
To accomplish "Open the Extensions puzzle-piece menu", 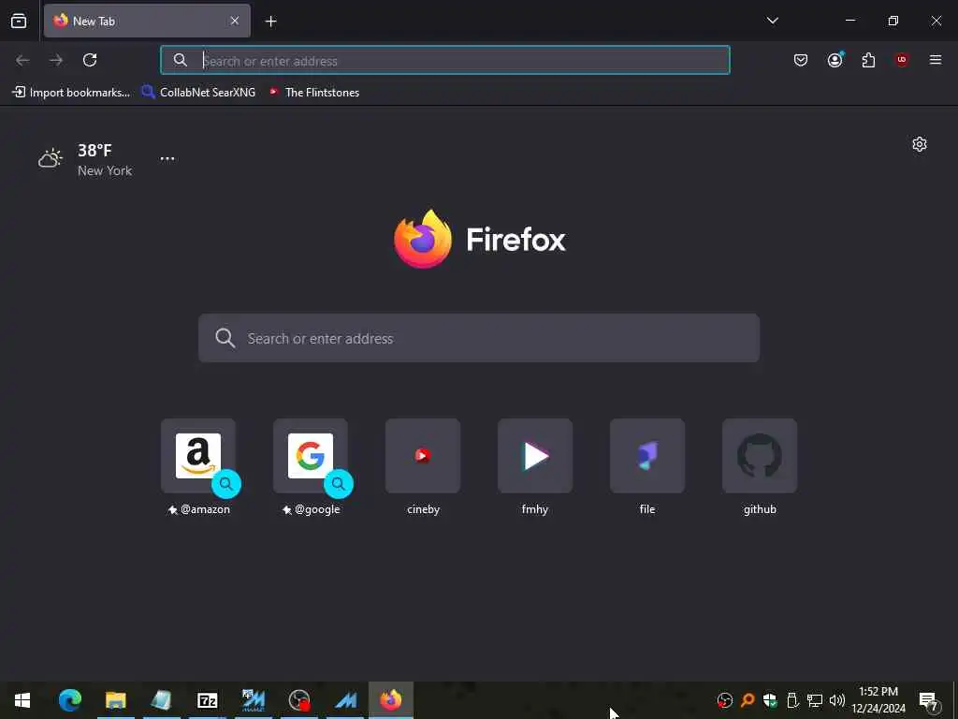I will [868, 60].
